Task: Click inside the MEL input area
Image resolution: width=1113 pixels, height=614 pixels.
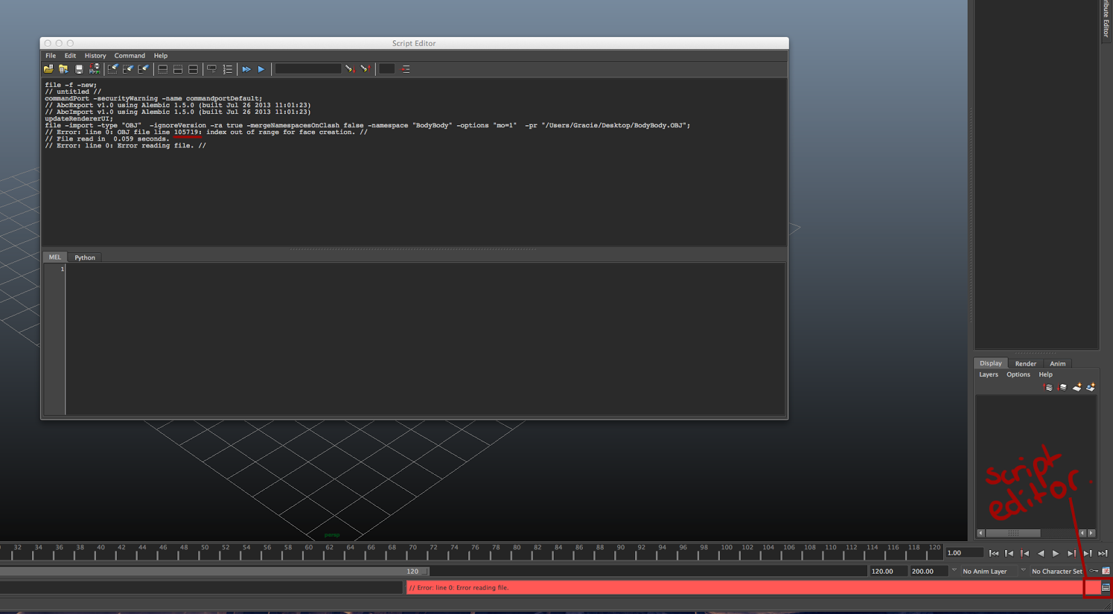Action: [x=425, y=339]
